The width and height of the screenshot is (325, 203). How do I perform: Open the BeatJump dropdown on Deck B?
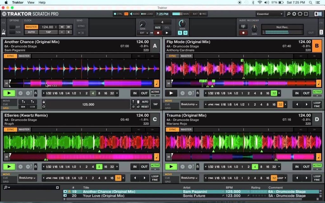point(189,104)
